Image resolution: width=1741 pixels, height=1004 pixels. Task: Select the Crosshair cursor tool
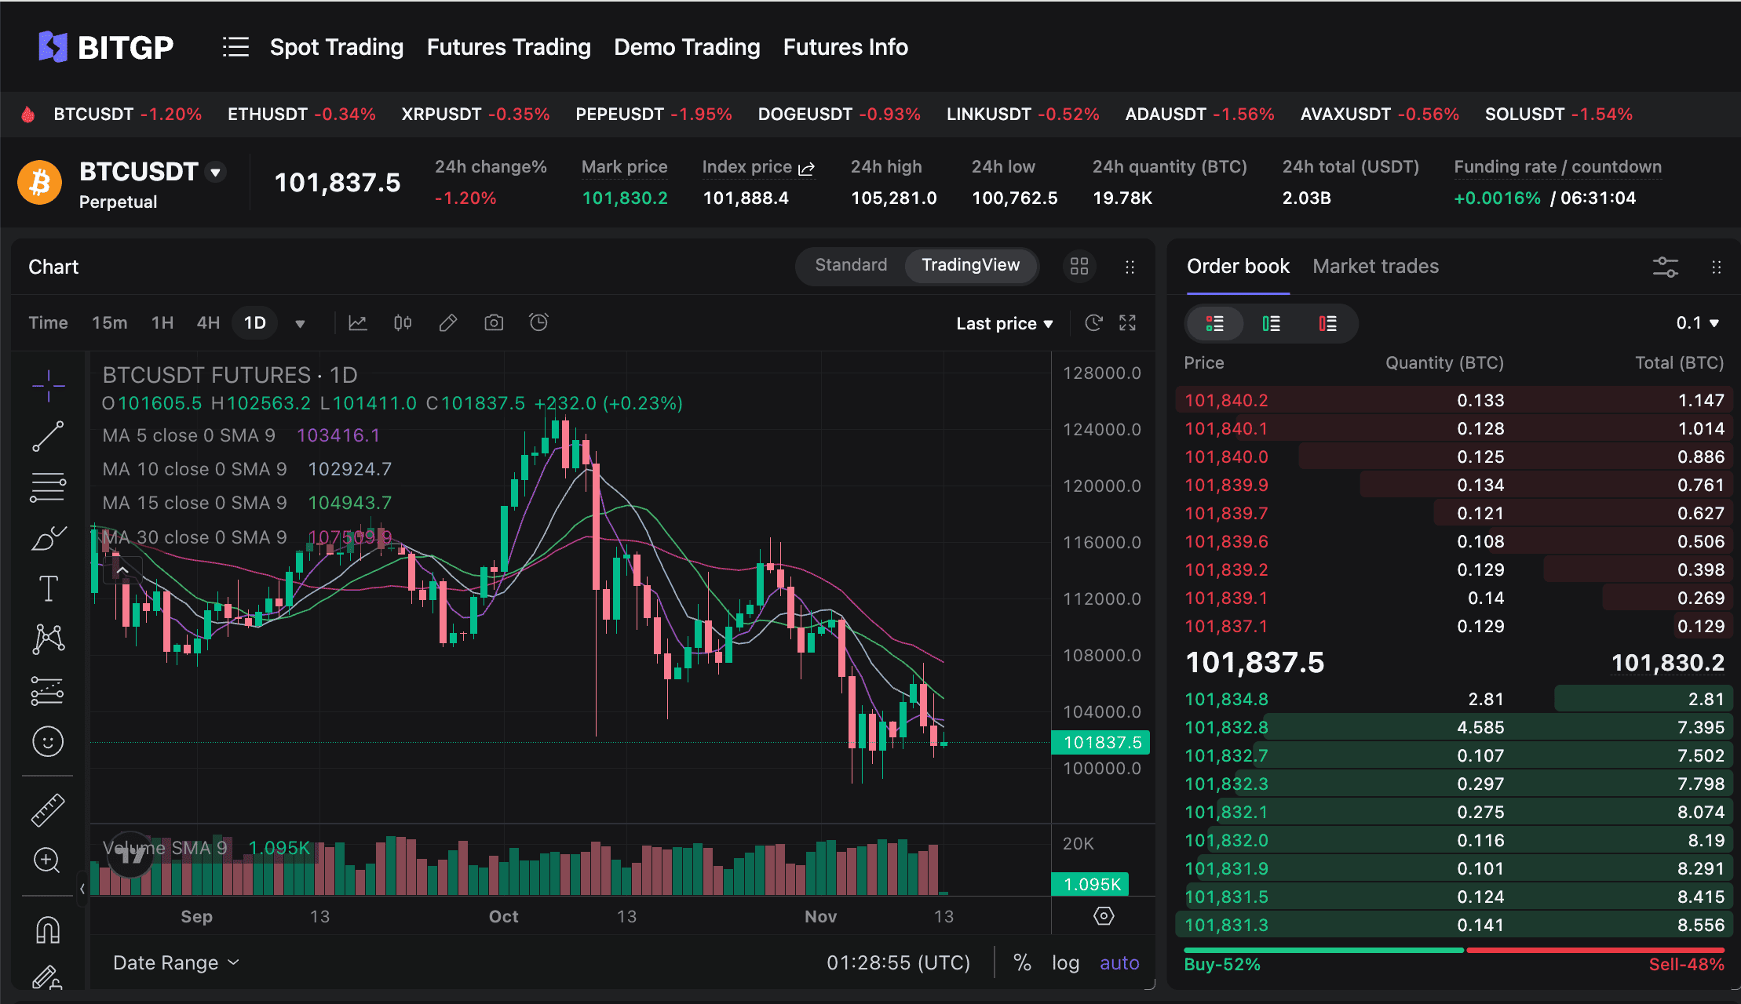[x=47, y=386]
